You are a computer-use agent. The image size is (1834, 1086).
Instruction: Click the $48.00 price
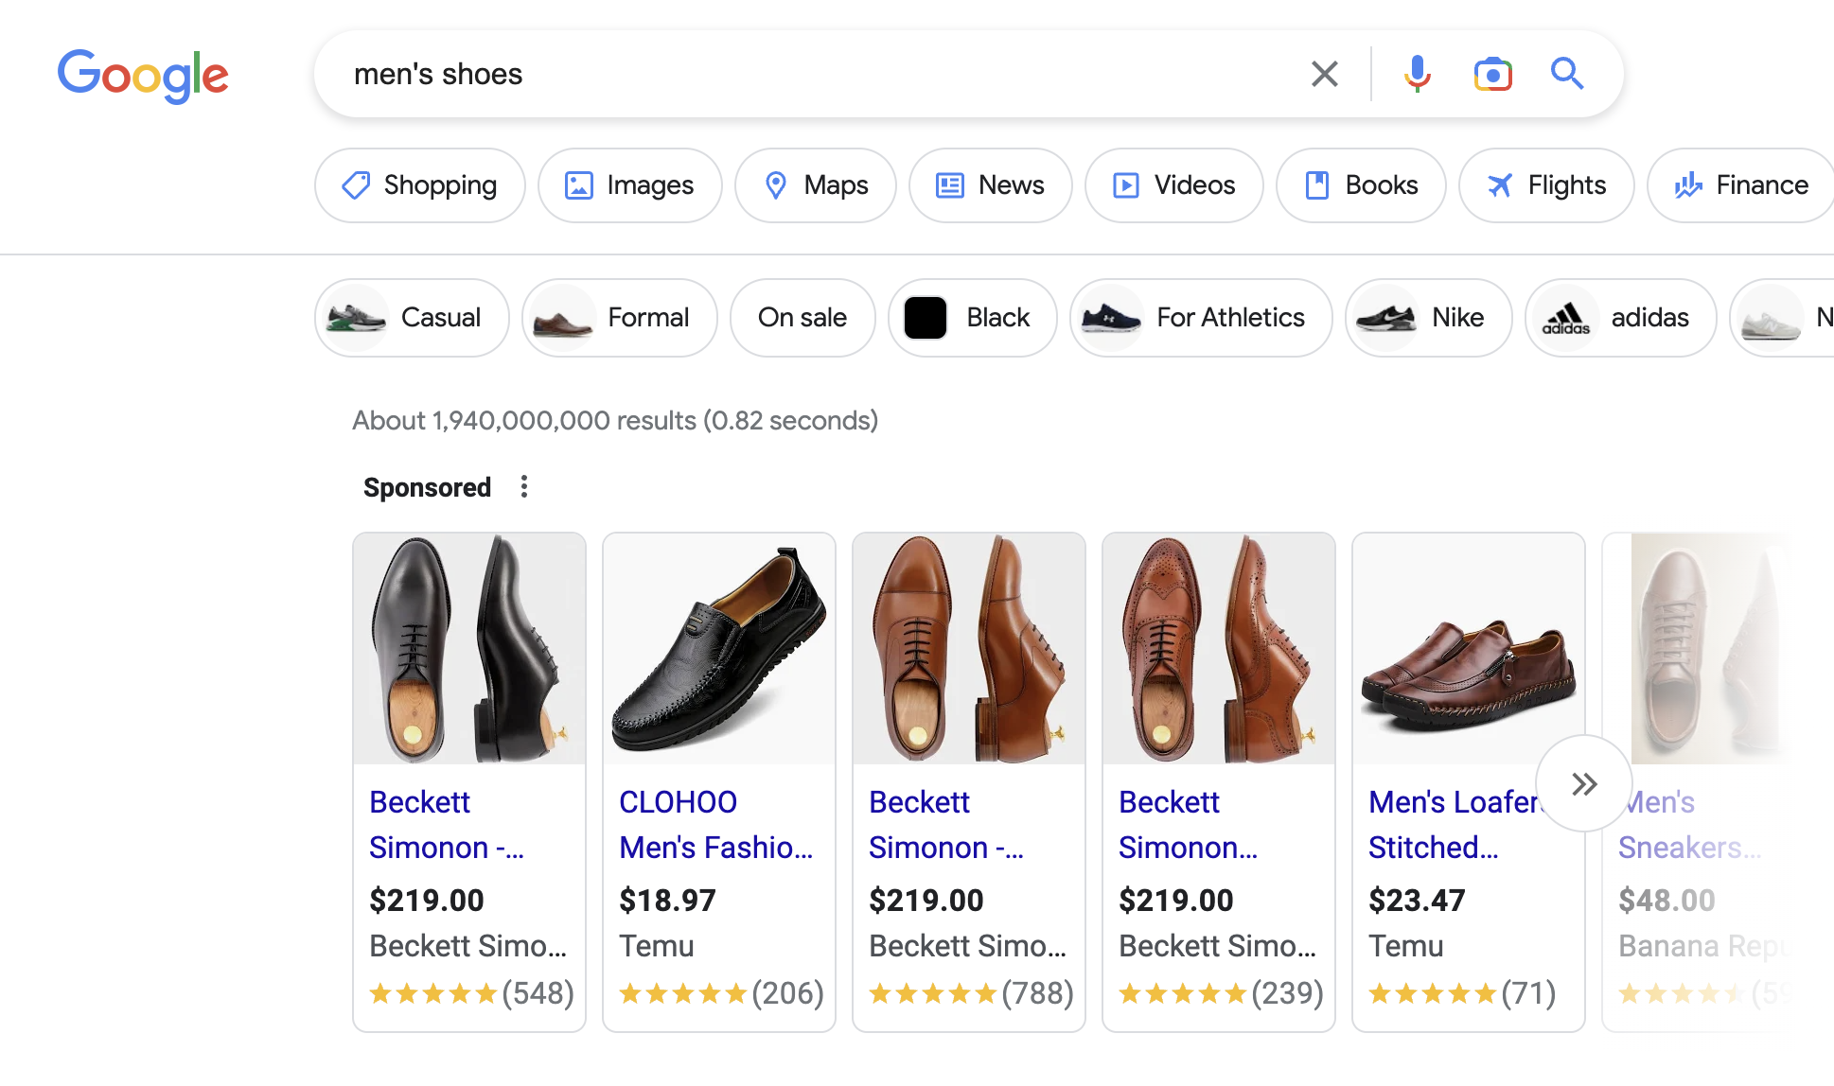1666,901
